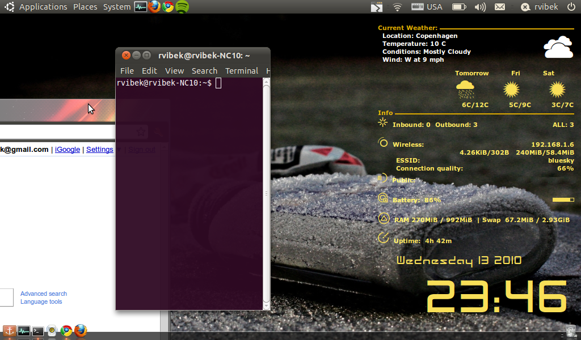Open the terminal File menu
581x340 pixels.
(x=127, y=71)
